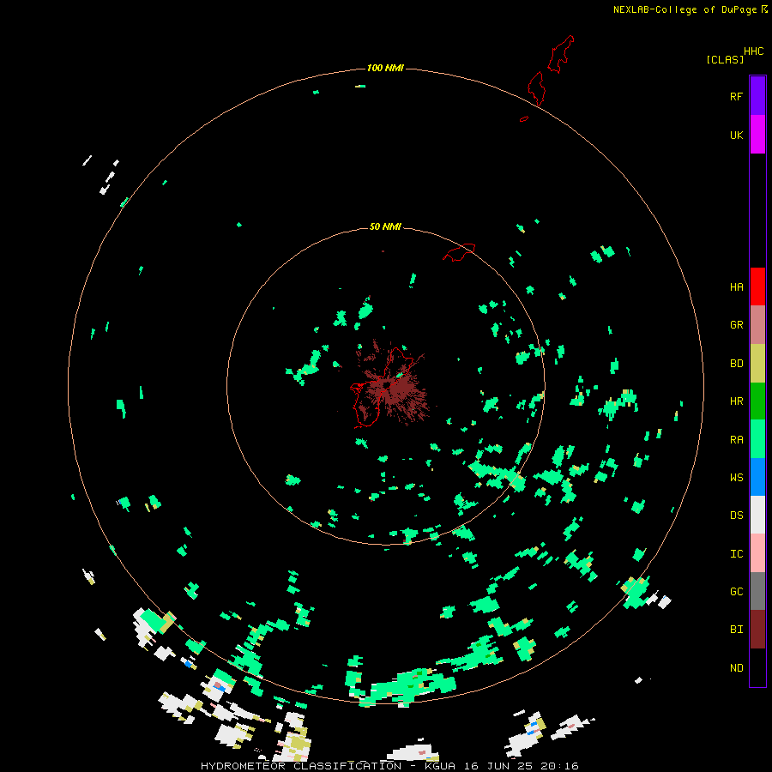Screen dimensions: 772x772
Task: Click the DS legend label
Action: (x=736, y=516)
